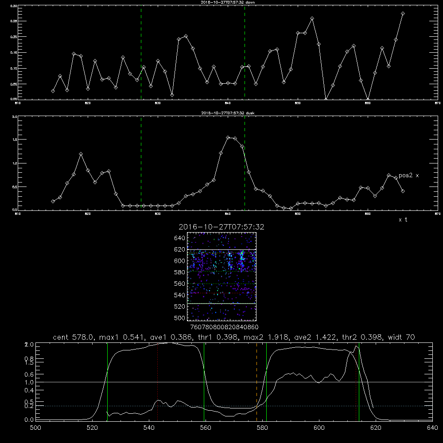The image size is (443, 443).
Task: Click 'ave2 1.422' in the stats line
Action: point(315,337)
